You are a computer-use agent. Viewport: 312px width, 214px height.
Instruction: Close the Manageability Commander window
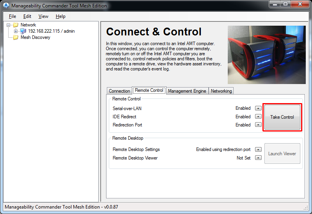point(300,4)
